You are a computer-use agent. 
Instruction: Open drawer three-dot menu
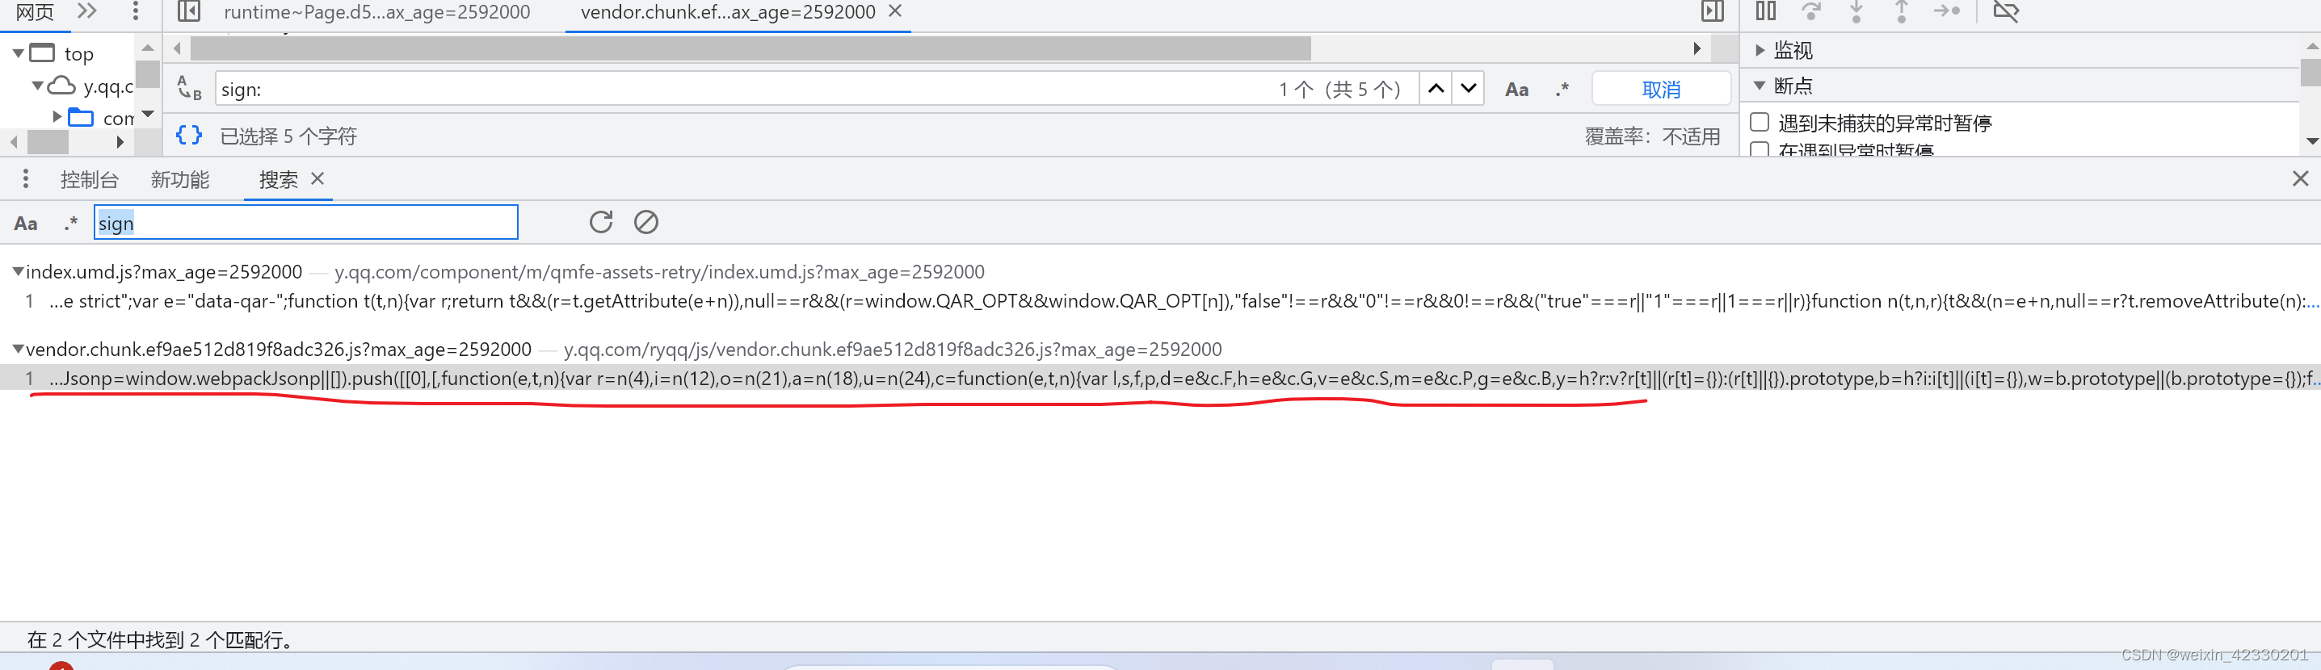tap(25, 179)
